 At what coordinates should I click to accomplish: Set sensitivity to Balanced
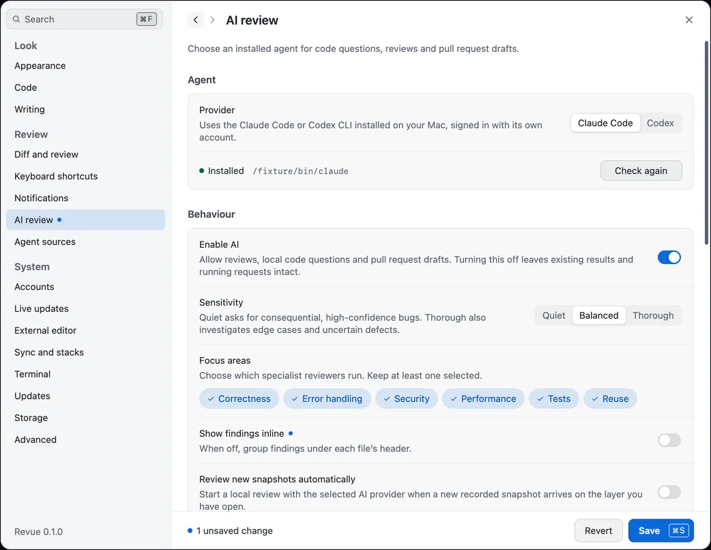598,315
